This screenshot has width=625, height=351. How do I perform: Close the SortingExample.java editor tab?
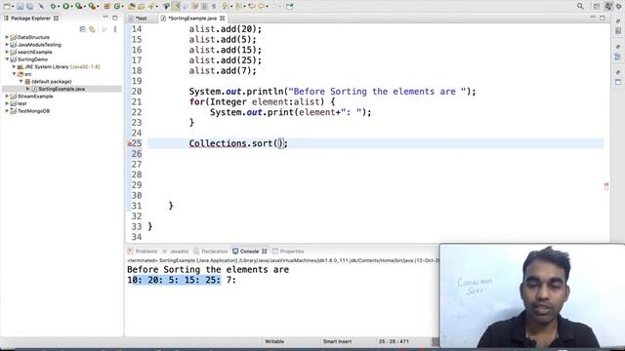coord(223,19)
